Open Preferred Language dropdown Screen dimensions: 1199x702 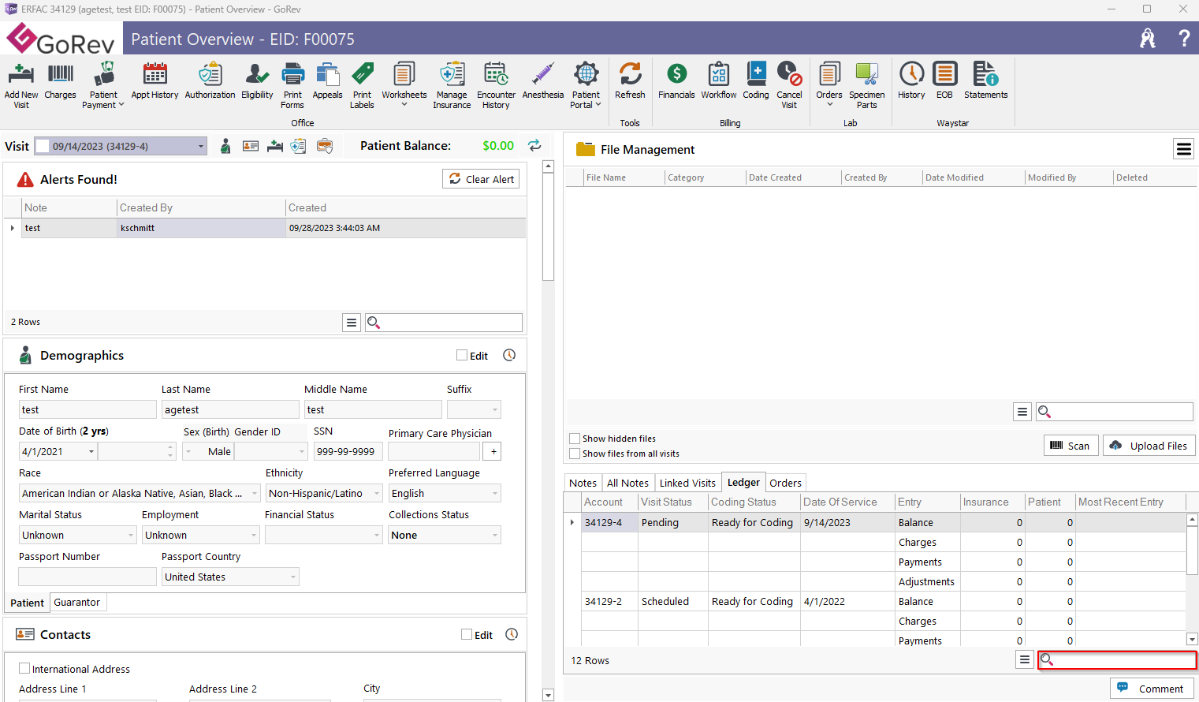pyautogui.click(x=495, y=493)
